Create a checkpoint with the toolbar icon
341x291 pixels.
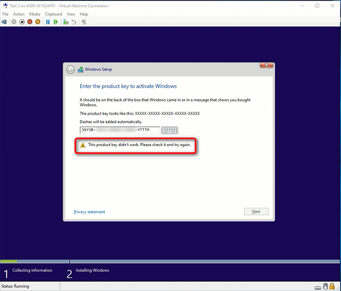[x=65, y=22]
